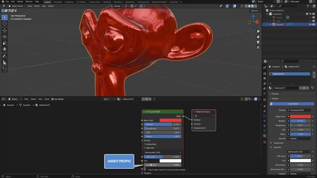
Task: Activate the Transform tool
Action: tap(4, 49)
